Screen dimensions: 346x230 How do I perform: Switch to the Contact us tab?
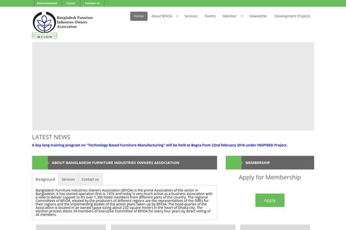click(91, 179)
